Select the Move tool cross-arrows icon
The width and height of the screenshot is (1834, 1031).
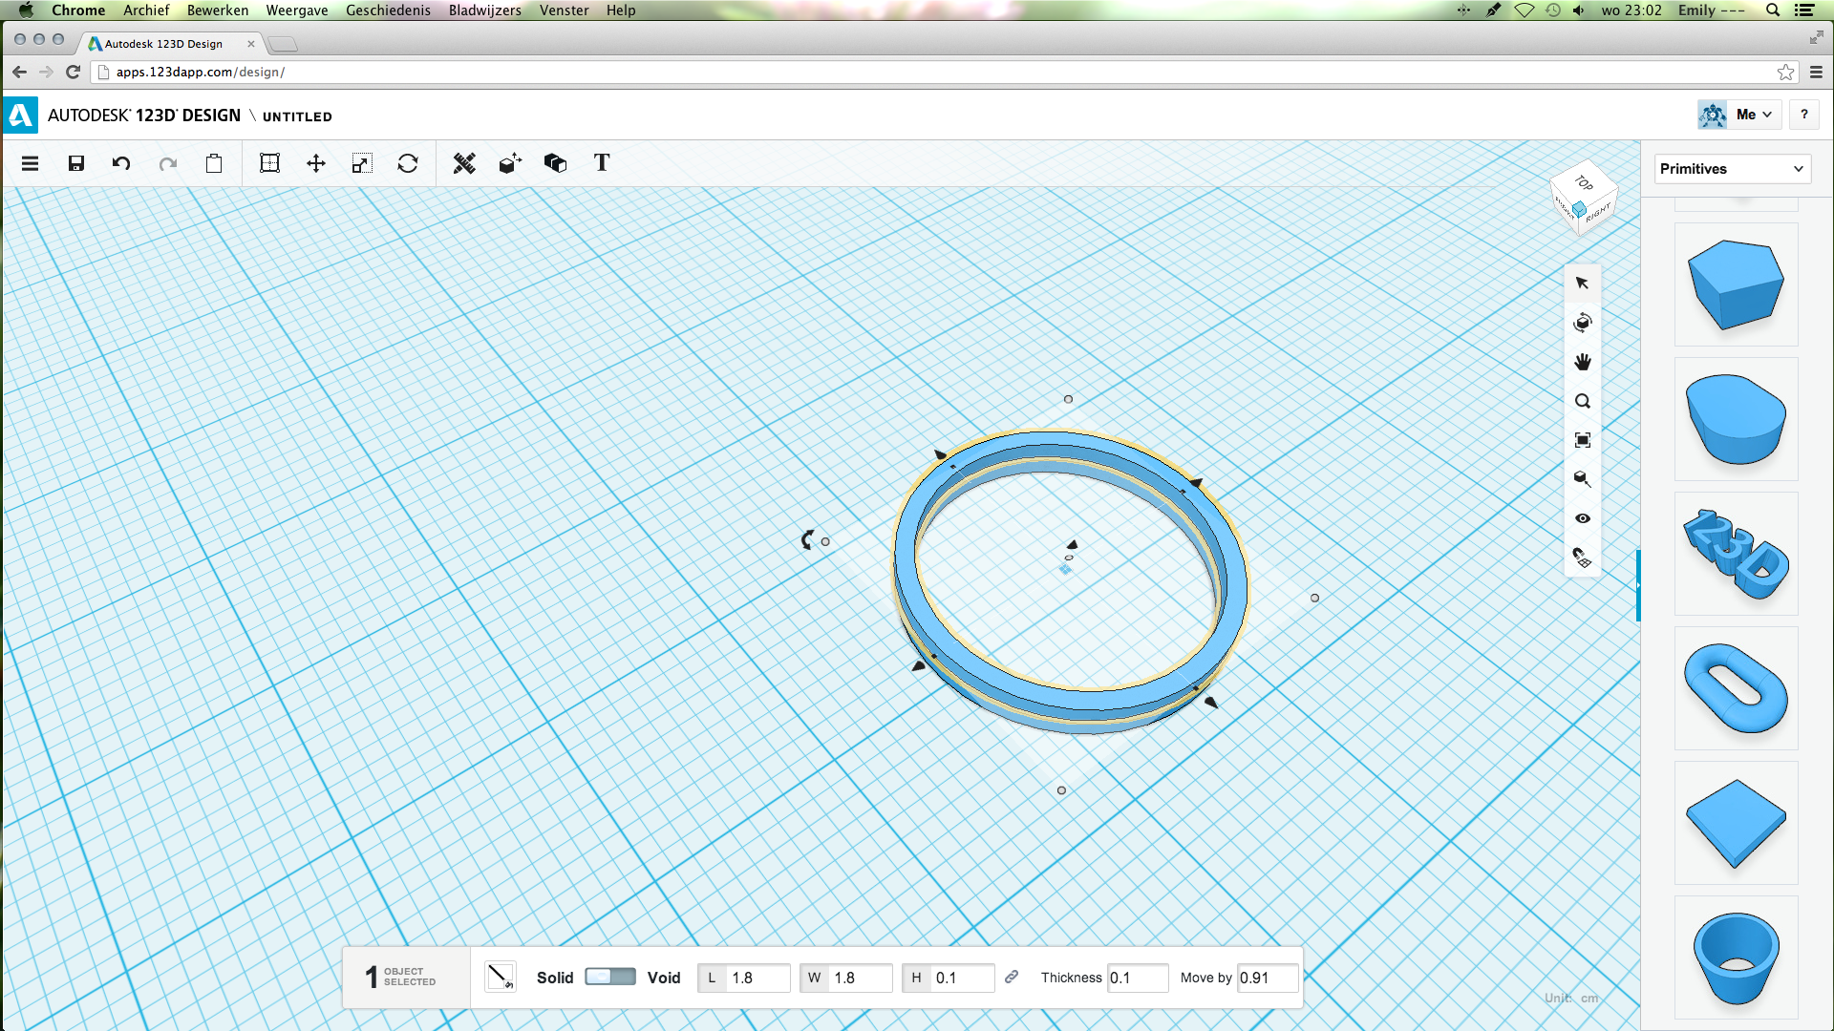click(x=315, y=163)
